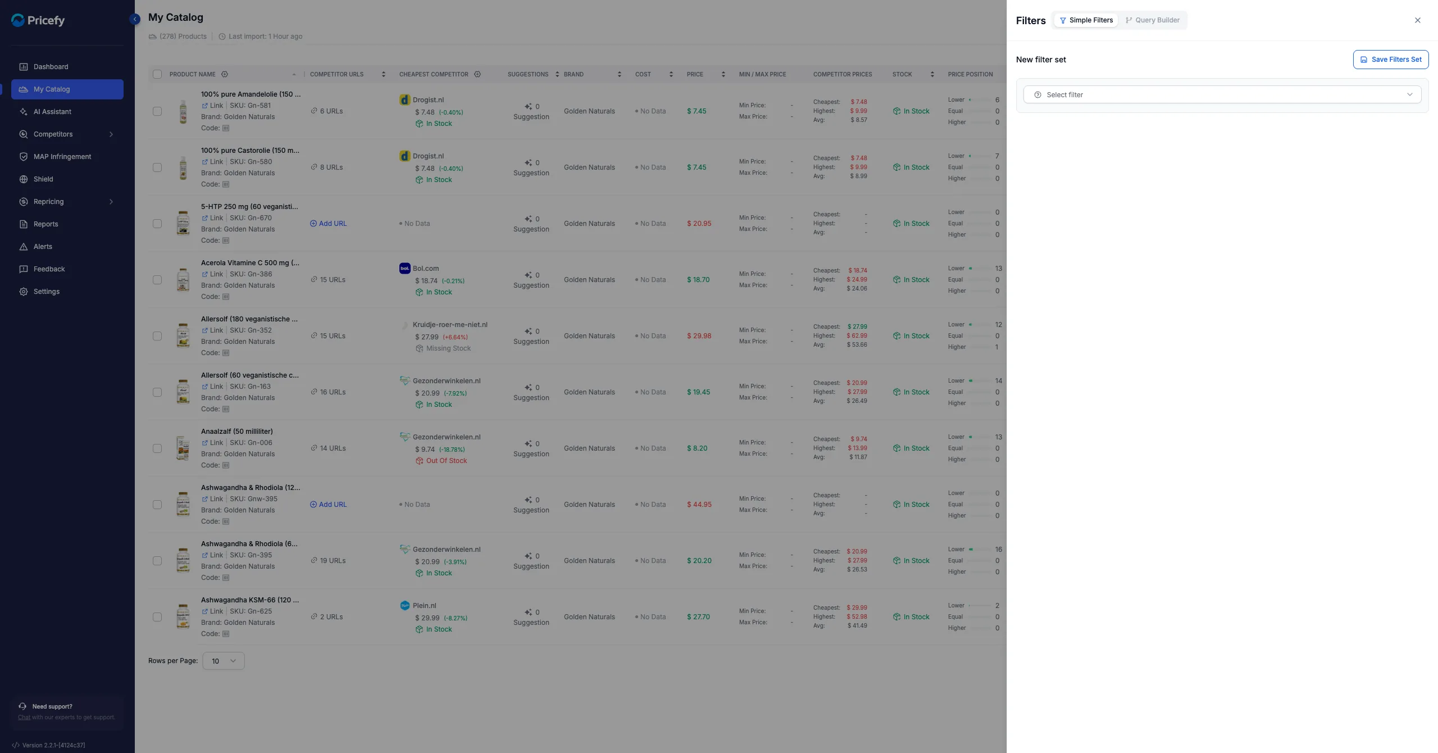Click the Feedback speech bubble icon
Image resolution: width=1438 pixels, height=753 pixels.
24,269
